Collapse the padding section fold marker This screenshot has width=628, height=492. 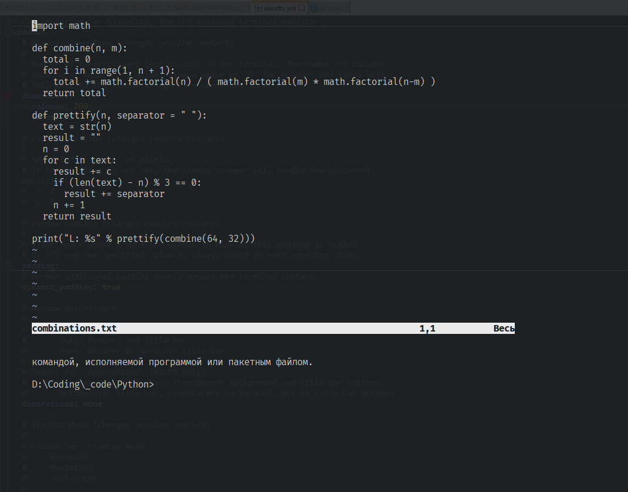pyautogui.click(x=8, y=265)
